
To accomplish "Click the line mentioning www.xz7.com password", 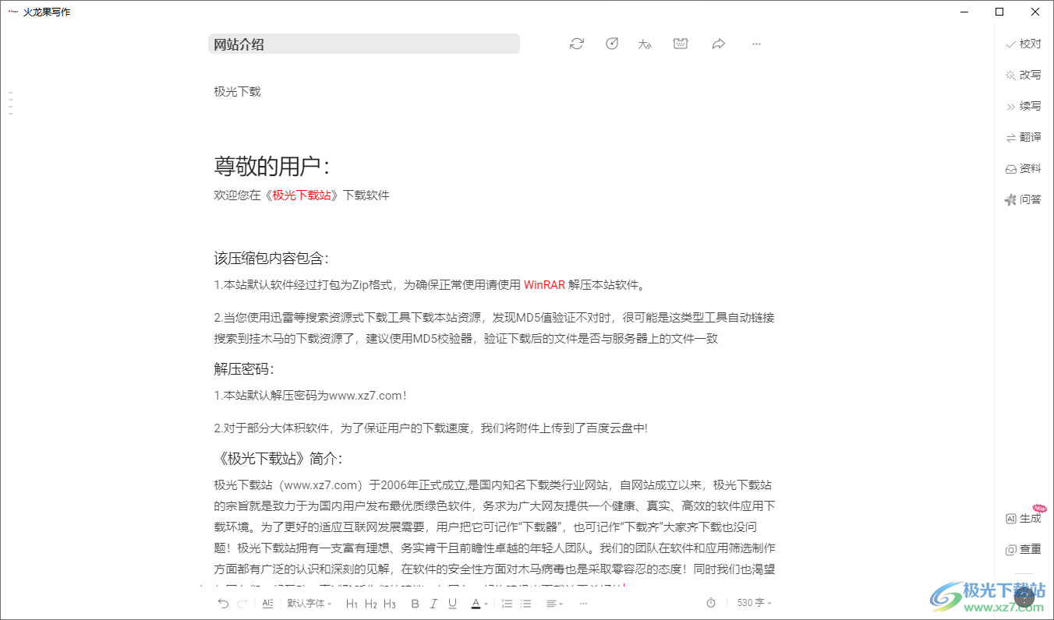I will tap(310, 395).
